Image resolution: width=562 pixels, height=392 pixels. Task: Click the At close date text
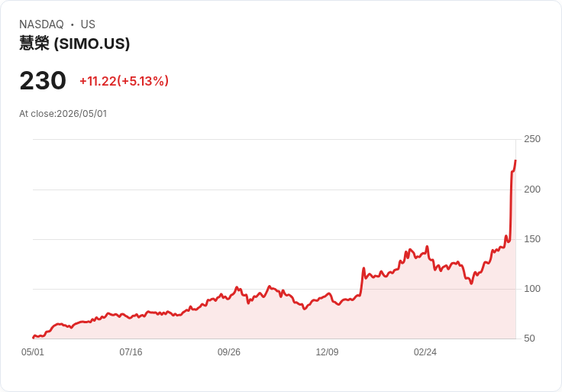[63, 114]
